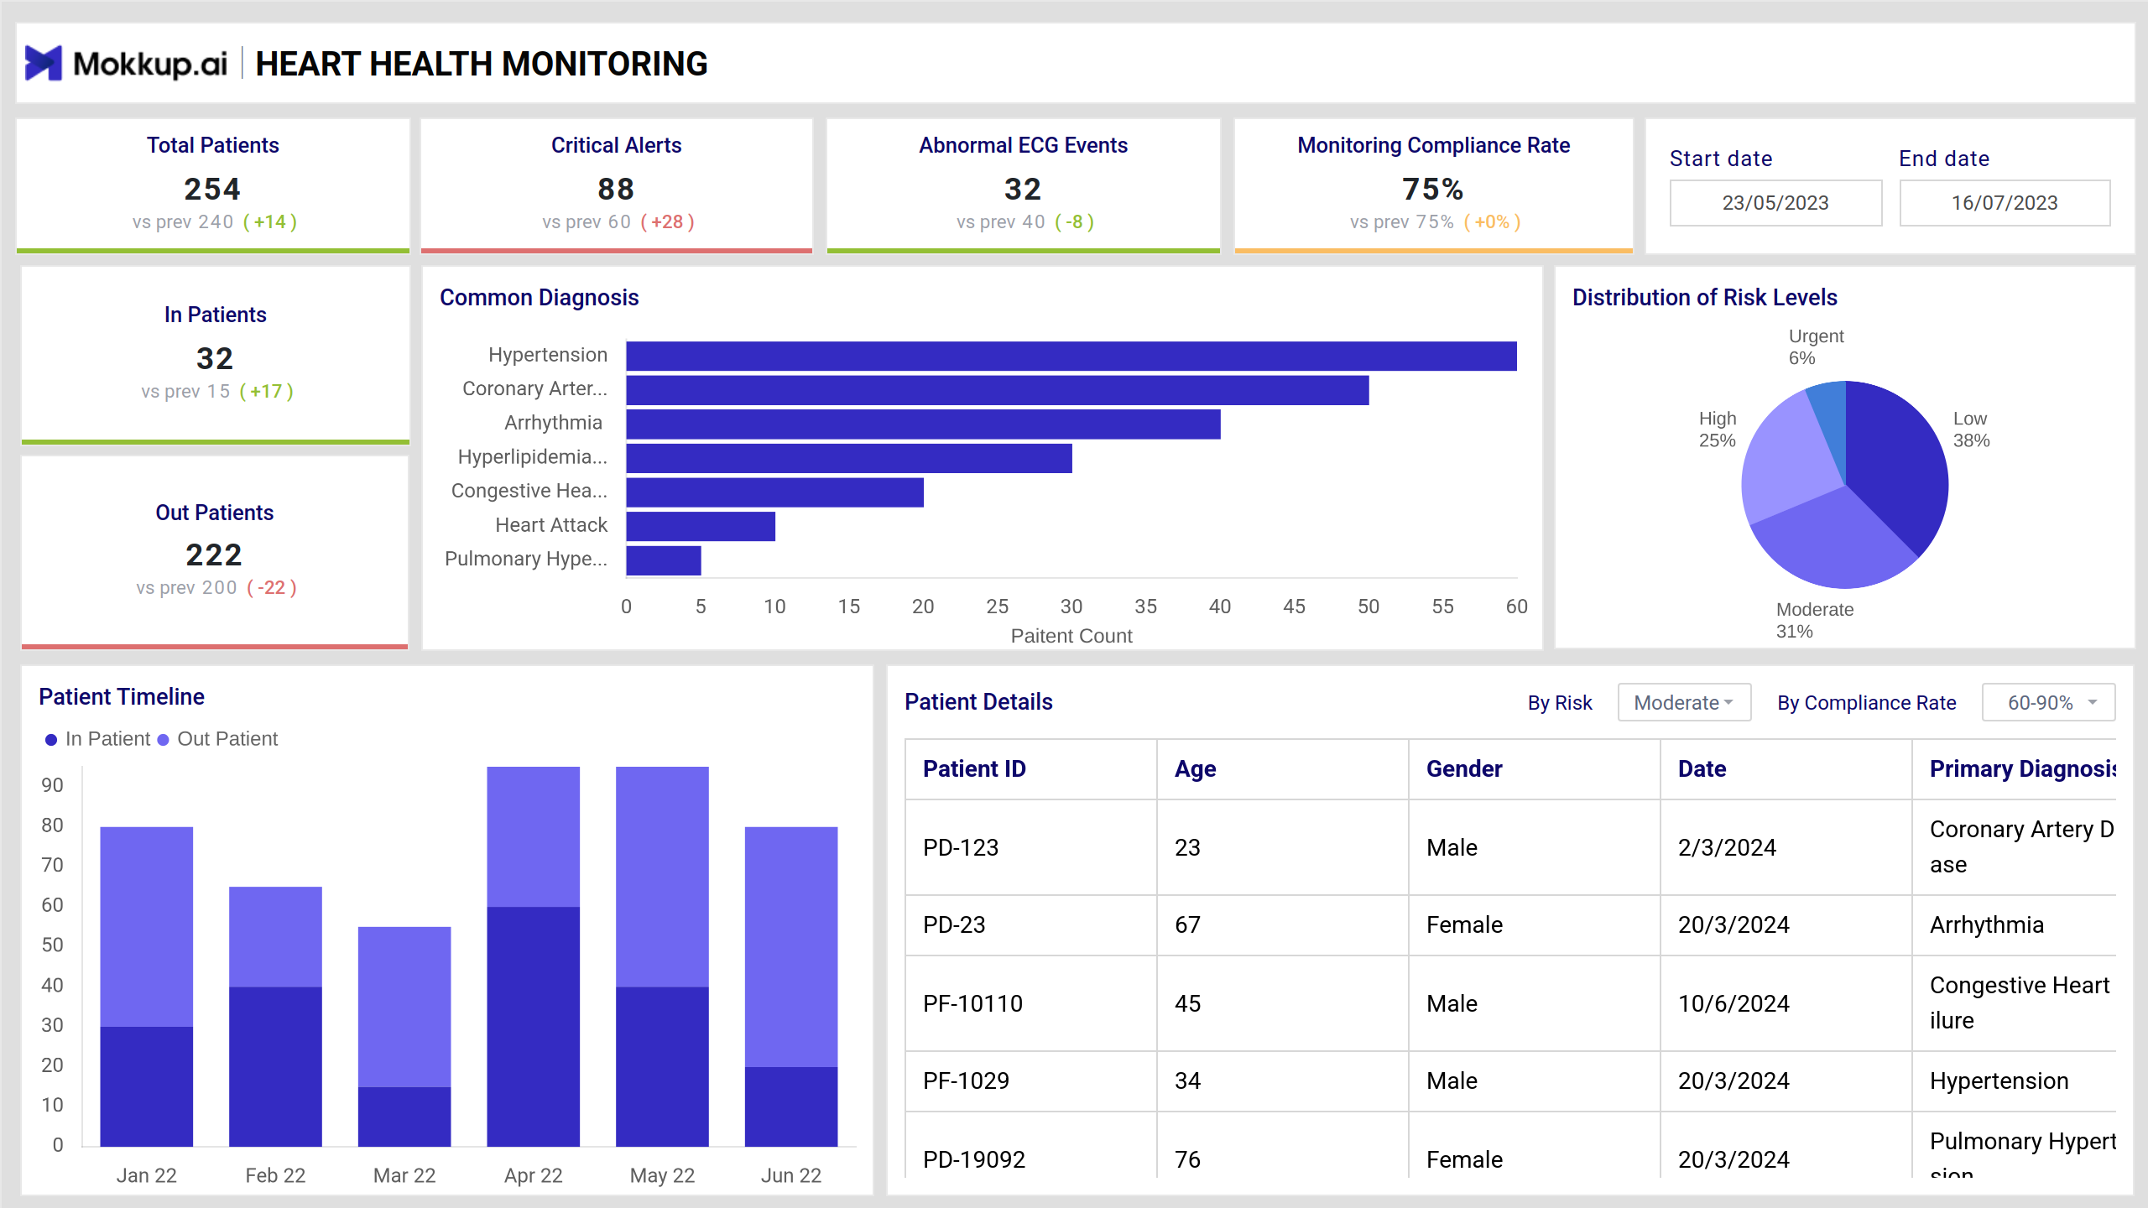The width and height of the screenshot is (2148, 1208).
Task: Open the Start date field 23/05/2023
Action: 1775,203
